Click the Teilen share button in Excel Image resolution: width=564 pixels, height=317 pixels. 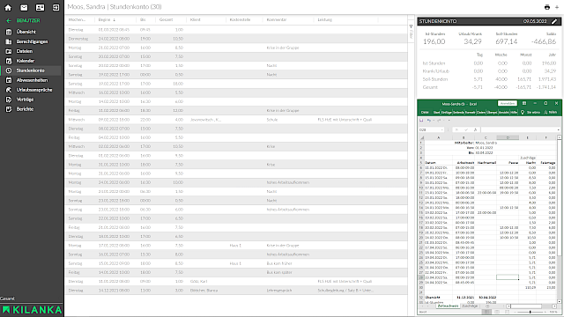[x=551, y=113]
